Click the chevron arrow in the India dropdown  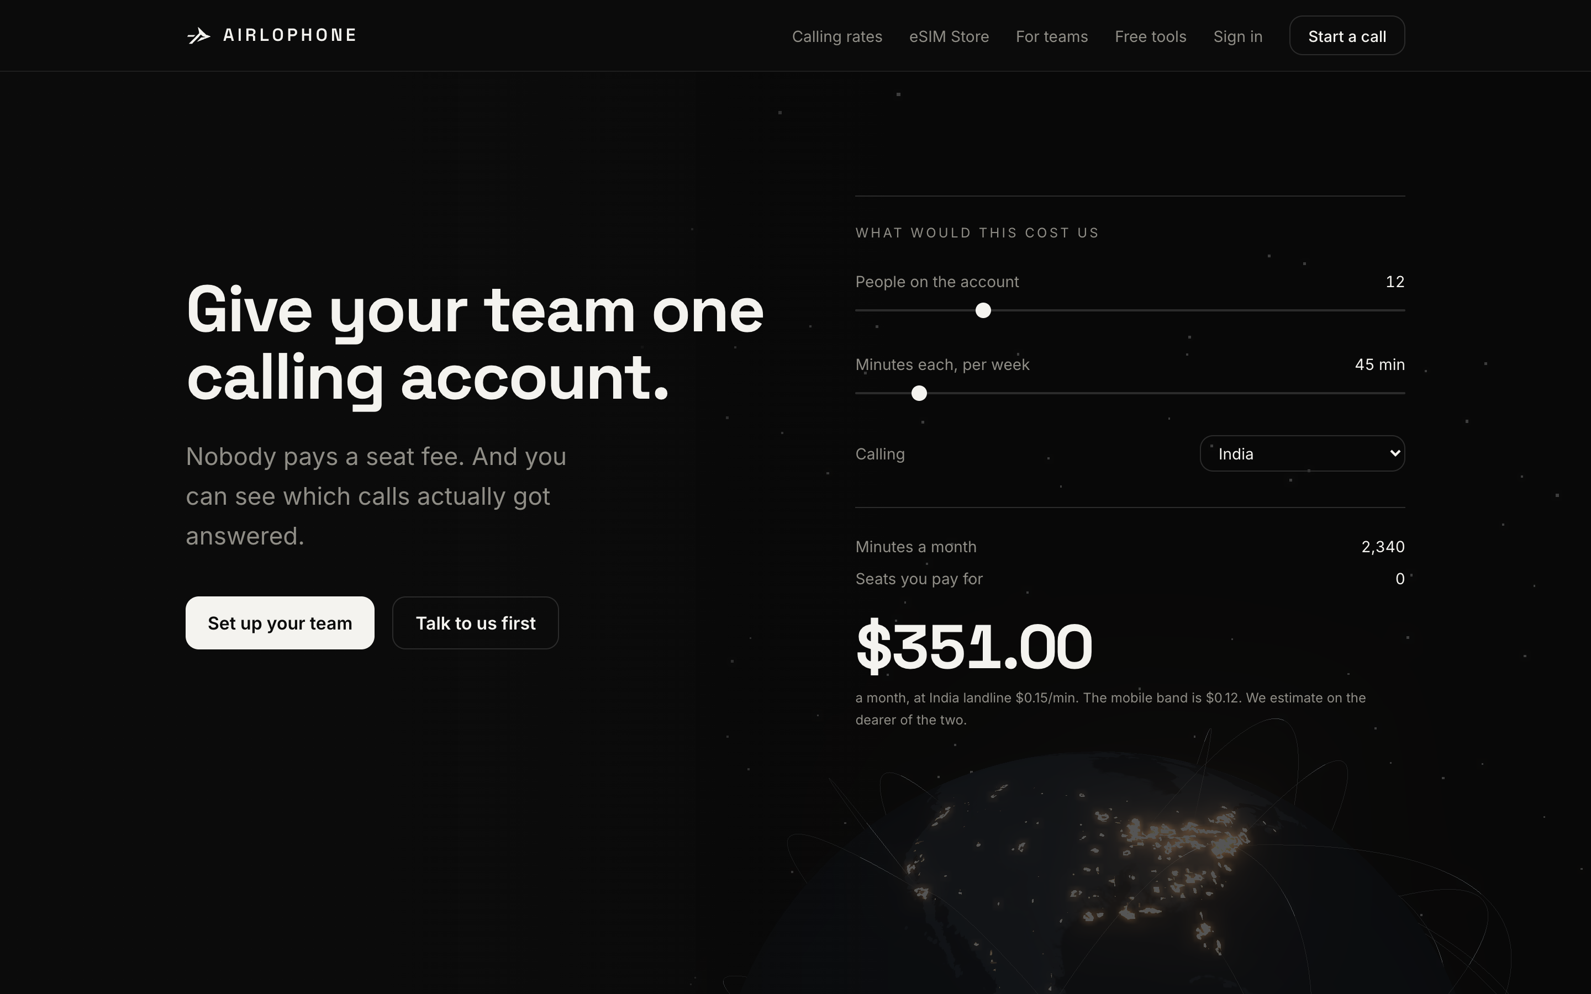coord(1394,453)
